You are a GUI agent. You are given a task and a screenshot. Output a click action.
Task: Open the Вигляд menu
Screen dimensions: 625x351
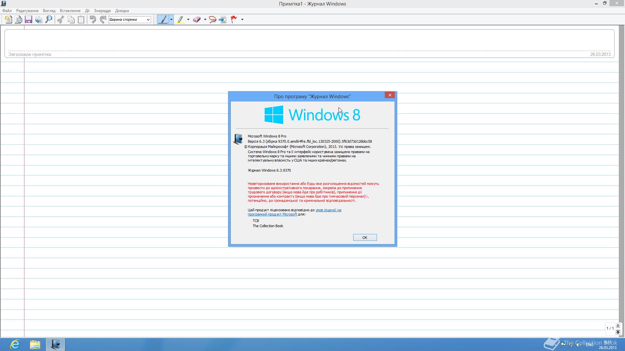pyautogui.click(x=49, y=11)
